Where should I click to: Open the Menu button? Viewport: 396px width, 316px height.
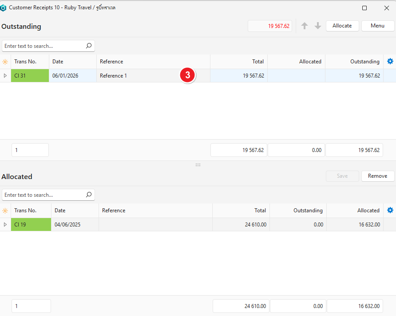[x=377, y=26]
